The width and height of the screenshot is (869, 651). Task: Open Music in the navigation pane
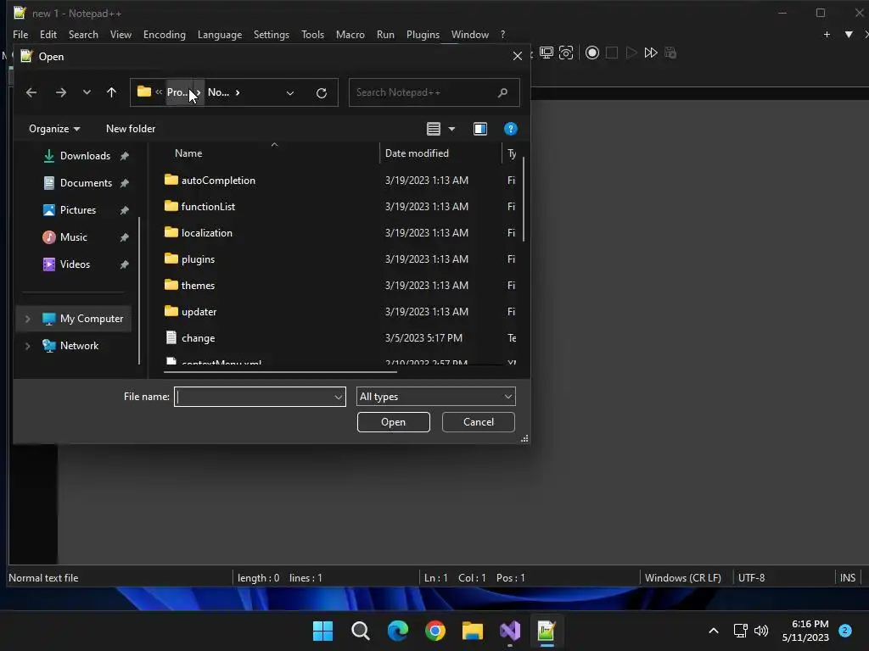point(74,237)
